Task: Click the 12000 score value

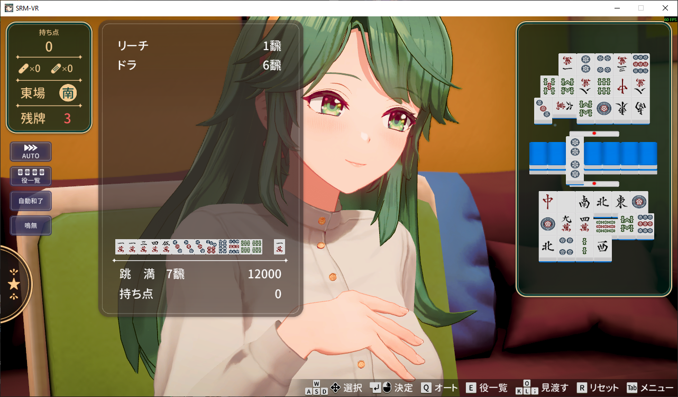Action: pyautogui.click(x=264, y=274)
